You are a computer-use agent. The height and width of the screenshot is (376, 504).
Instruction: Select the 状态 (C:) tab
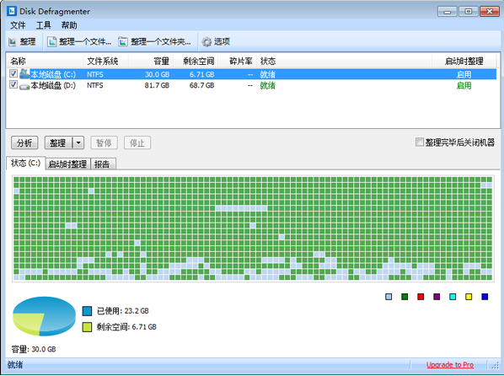pos(26,164)
